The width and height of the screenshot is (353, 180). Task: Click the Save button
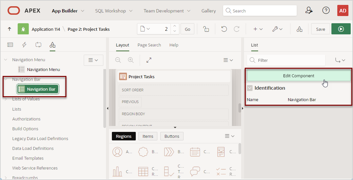click(x=320, y=29)
